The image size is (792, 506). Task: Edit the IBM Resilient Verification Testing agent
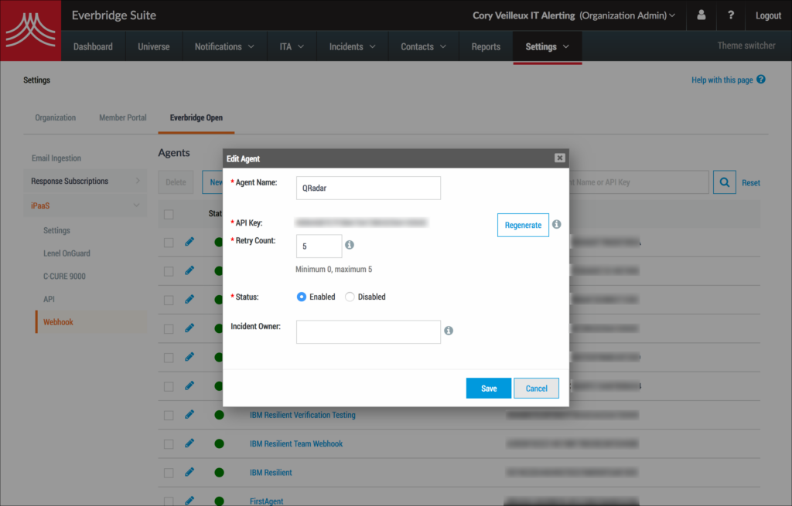tap(189, 414)
